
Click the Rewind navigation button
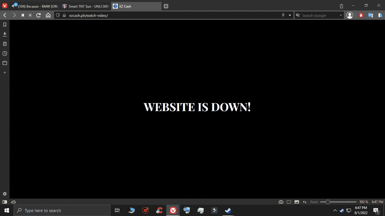point(23,15)
